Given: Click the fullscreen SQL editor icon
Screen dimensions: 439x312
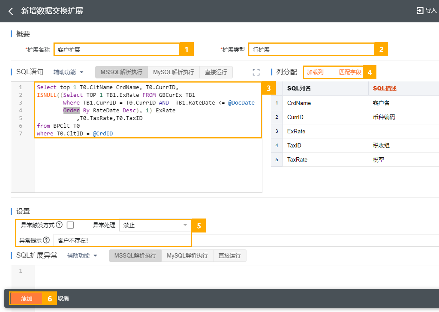Looking at the screenshot, I should click(x=256, y=72).
